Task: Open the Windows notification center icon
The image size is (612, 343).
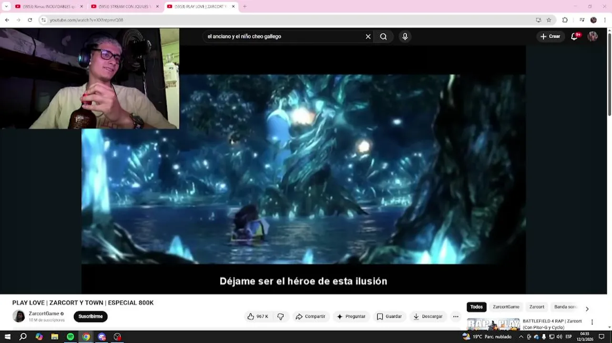Action: tap(602, 337)
